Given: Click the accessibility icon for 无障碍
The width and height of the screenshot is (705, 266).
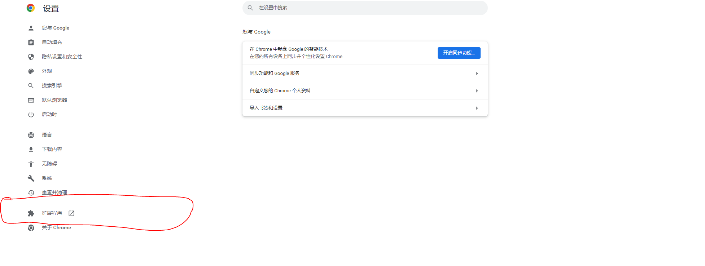Looking at the screenshot, I should click(31, 164).
